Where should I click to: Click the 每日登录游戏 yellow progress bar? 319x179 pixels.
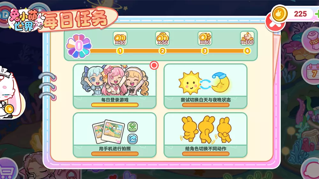pos(115,105)
